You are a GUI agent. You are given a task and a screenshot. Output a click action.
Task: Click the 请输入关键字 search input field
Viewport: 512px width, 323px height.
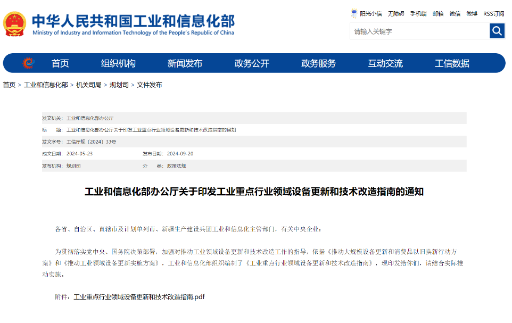pos(419,31)
